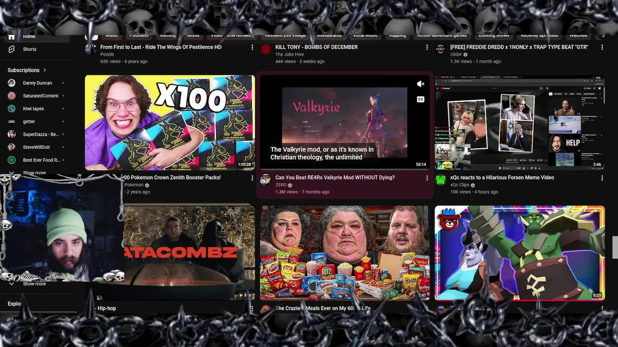
Task: Open options menu for Hip-hop video
Action: click(252, 308)
